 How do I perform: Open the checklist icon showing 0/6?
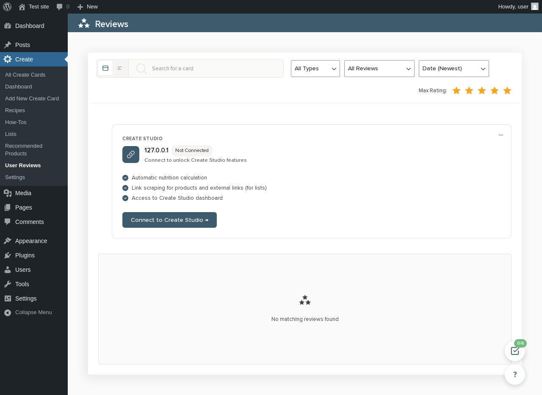515,351
